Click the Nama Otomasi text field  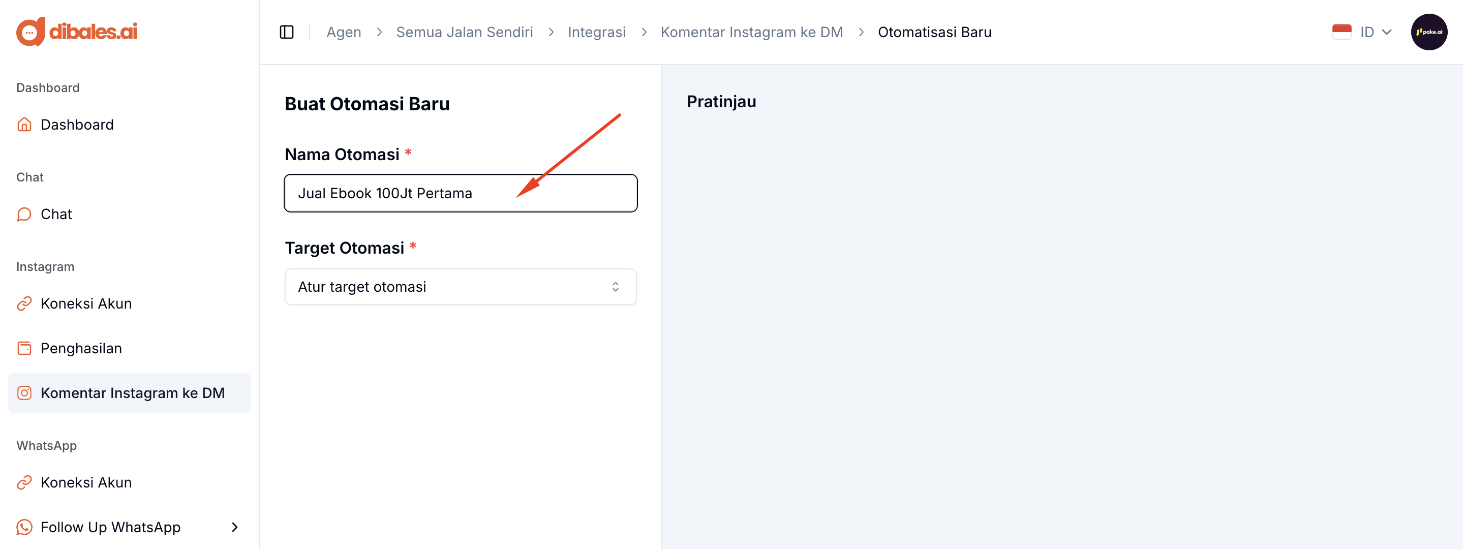(460, 194)
